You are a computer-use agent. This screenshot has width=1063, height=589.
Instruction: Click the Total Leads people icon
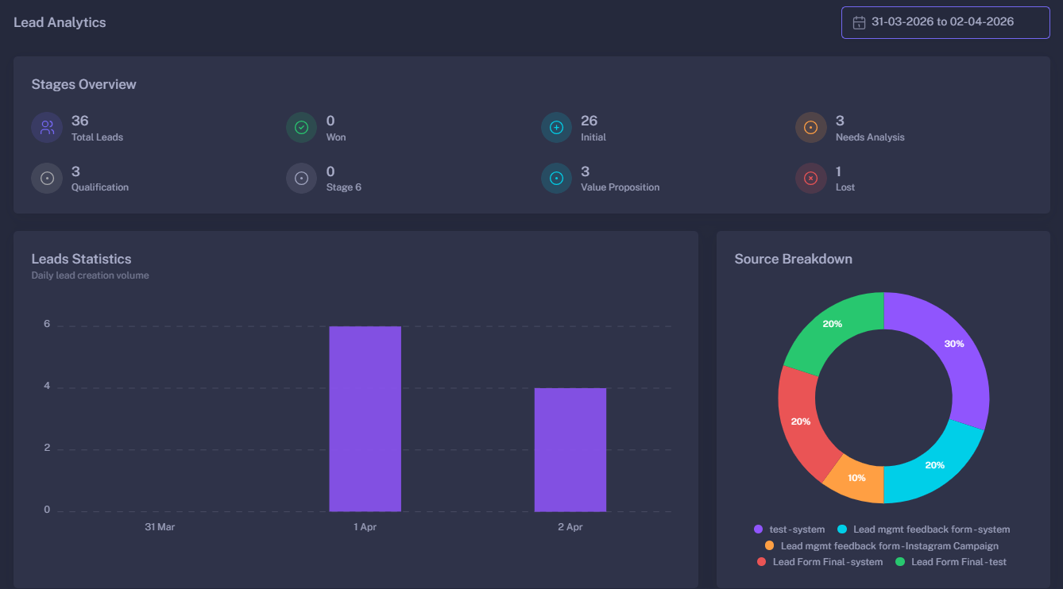coord(46,127)
